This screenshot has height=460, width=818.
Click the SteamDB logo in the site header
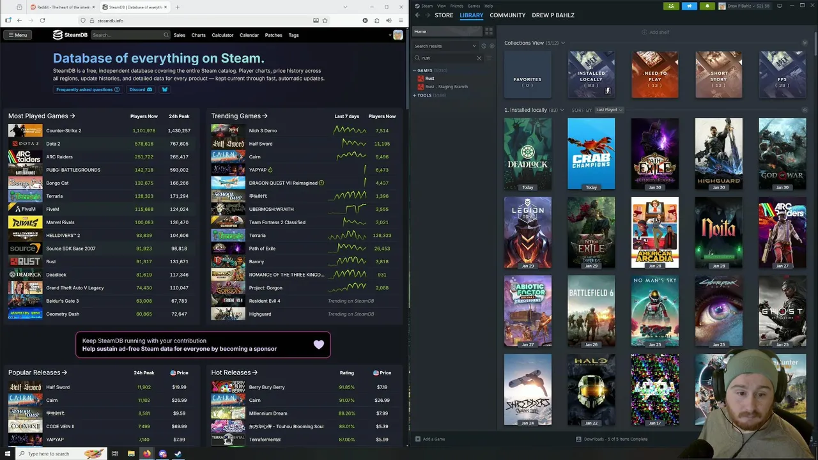[70, 35]
